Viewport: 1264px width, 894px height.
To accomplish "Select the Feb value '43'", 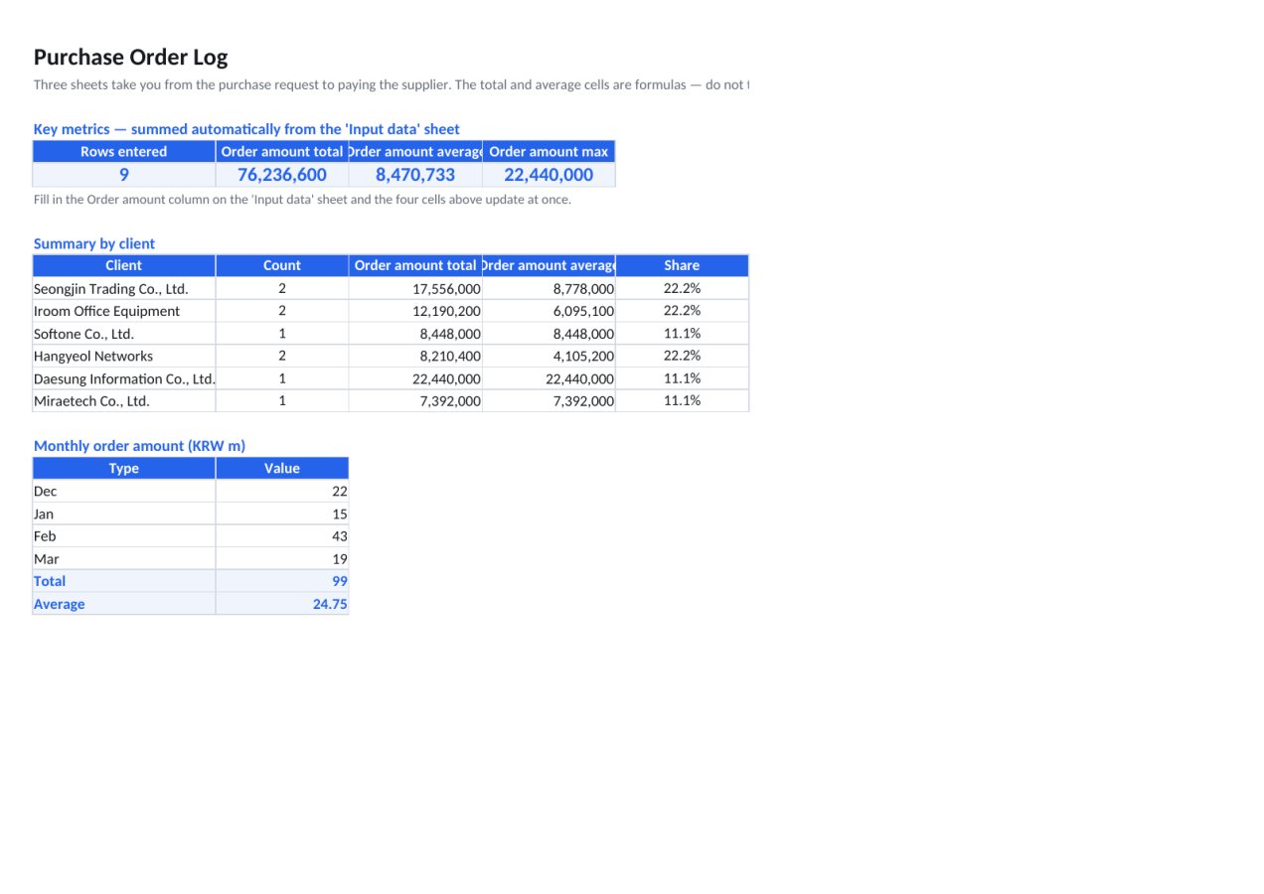I will coord(282,536).
